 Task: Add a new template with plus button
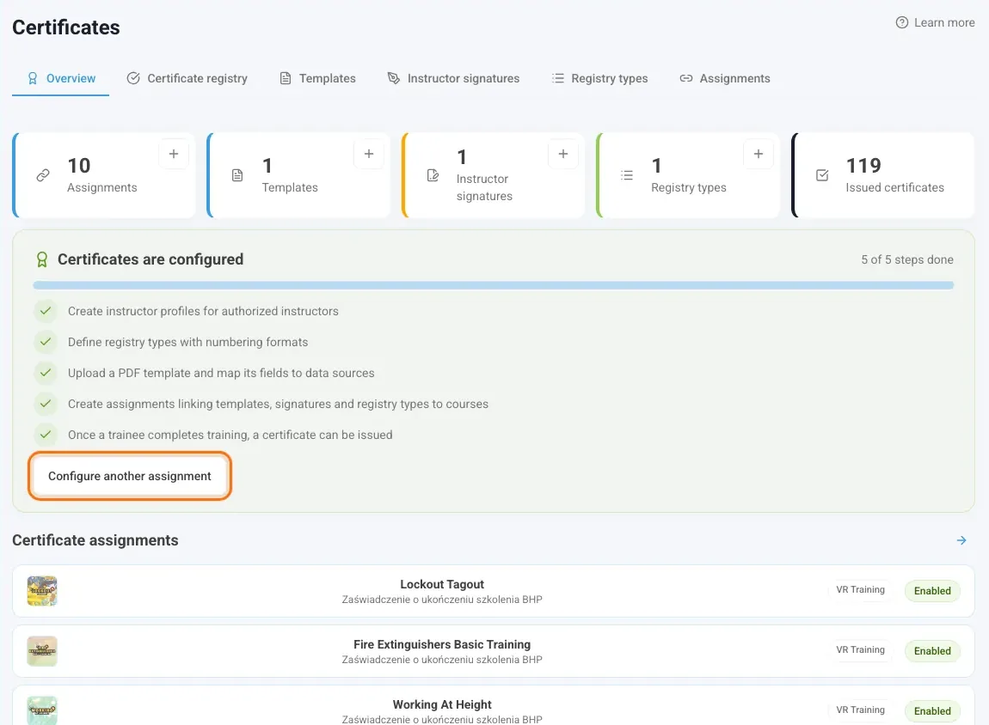[369, 154]
